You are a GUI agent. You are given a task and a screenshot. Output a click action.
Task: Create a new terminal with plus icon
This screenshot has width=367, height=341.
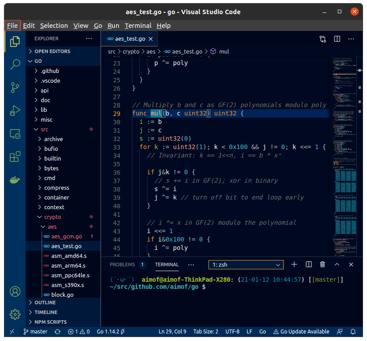(x=294, y=264)
